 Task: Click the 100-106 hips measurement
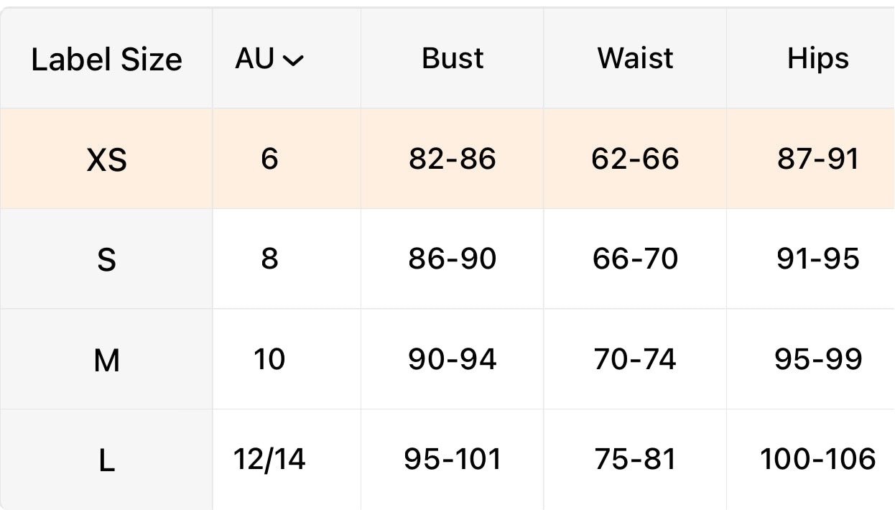(x=818, y=459)
